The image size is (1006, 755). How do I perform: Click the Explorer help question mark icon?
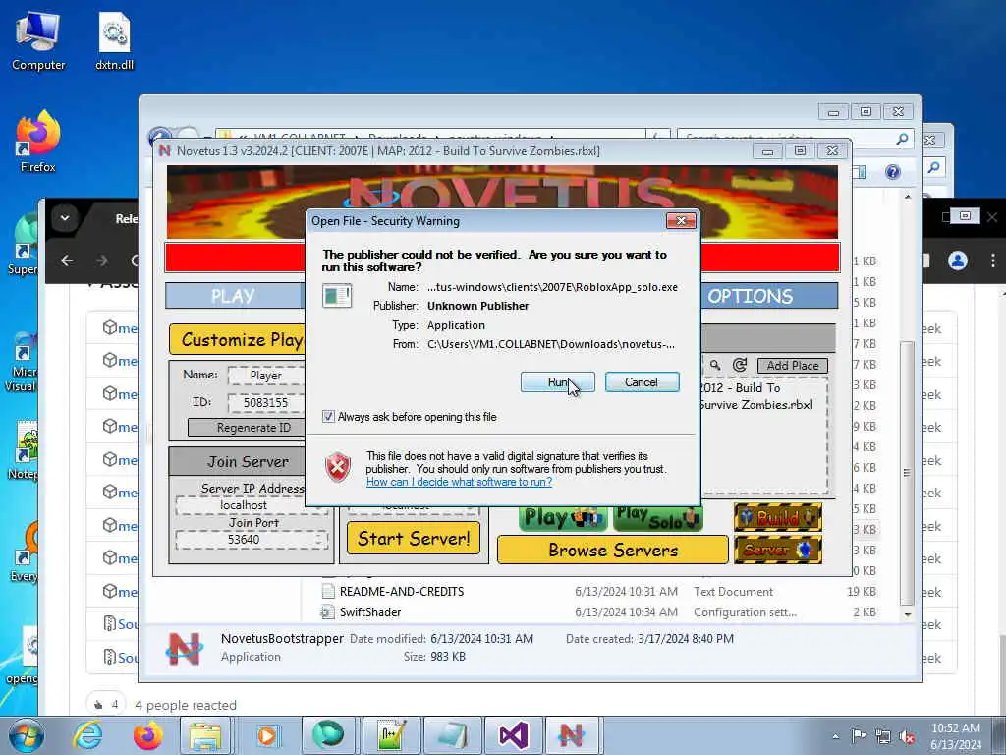(x=892, y=171)
